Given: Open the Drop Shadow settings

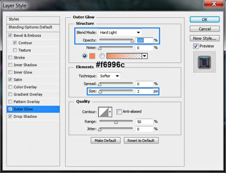Looking at the screenshot, I should [25, 116].
